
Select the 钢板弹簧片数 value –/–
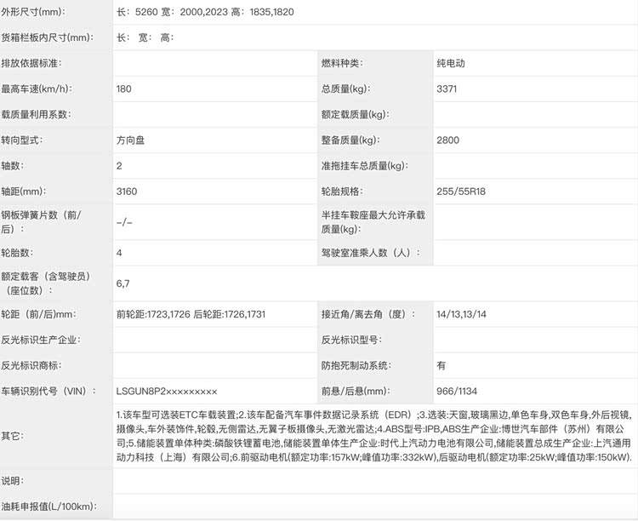point(124,222)
